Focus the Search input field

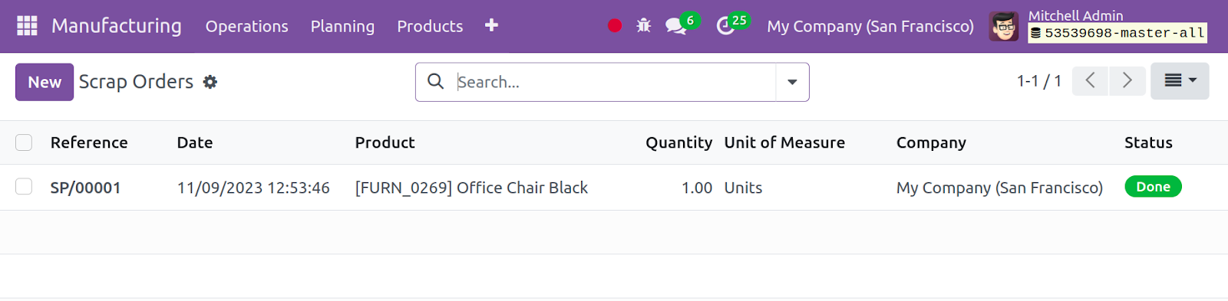[x=614, y=82]
